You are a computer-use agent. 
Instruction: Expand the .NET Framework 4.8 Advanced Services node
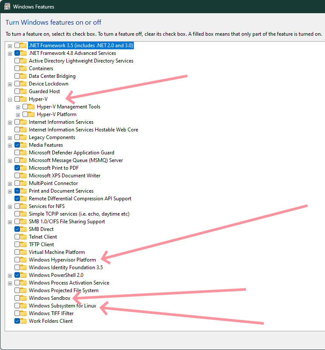coord(10,53)
